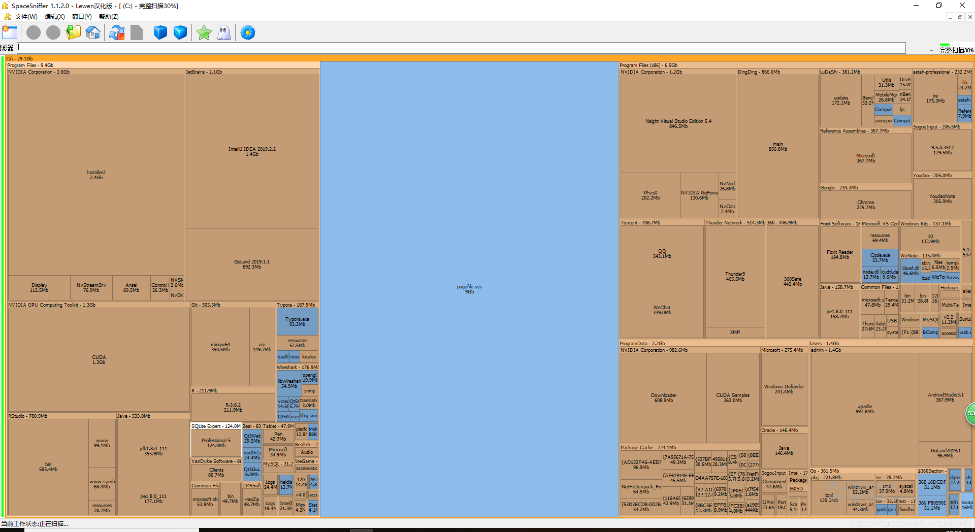Select the YoudaoNote 205.0Mb block
This screenshot has height=532, width=975.
(942, 199)
